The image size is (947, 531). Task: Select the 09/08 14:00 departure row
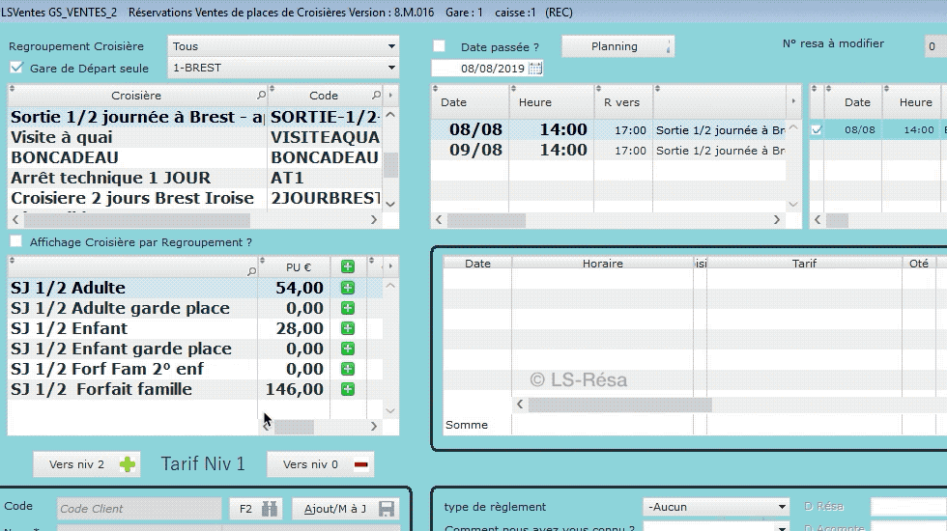[609, 150]
